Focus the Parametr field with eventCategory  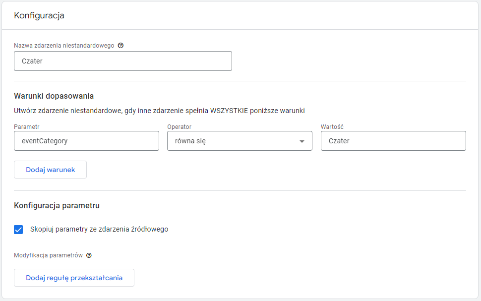86,141
